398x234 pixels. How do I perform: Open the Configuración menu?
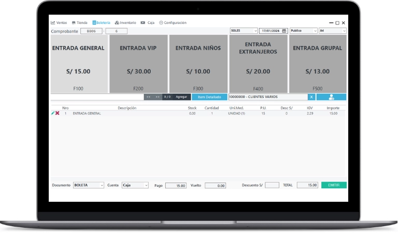[173, 23]
